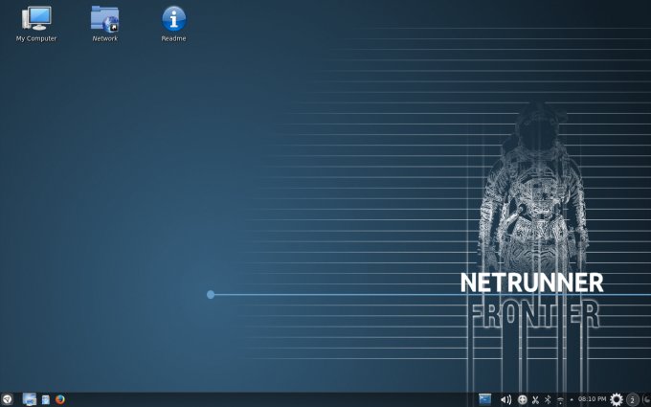Click the 08:10 PM clock

pos(592,399)
